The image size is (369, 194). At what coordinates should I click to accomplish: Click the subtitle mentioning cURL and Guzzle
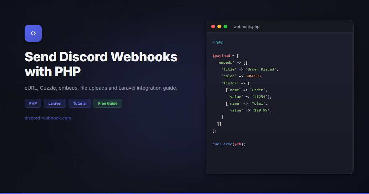click(x=101, y=88)
